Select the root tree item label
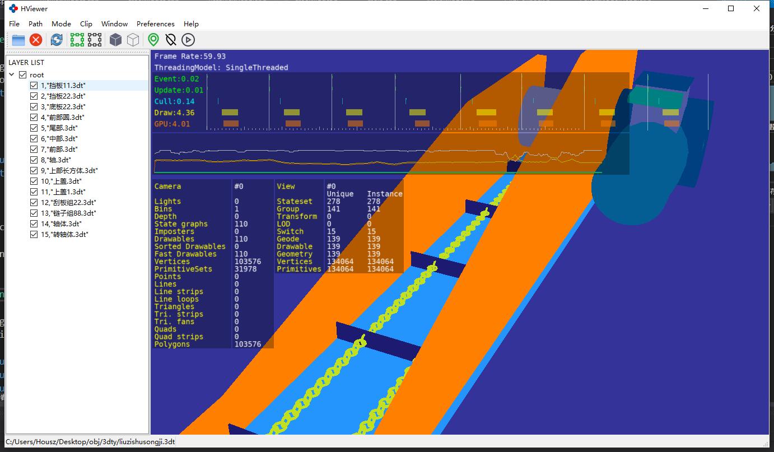Viewport: 774px width, 452px height. point(36,74)
